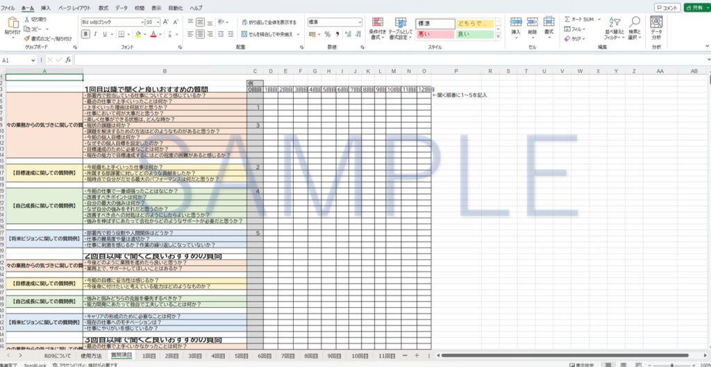Click the Paste (貼り付け) icon
This screenshot has width=711, height=367.
12,23
